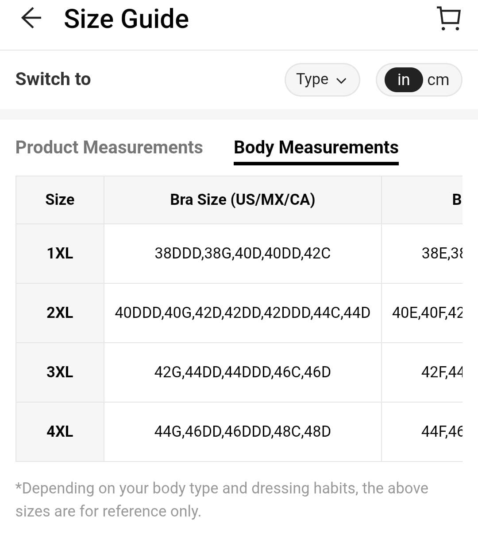Switch units to cm
The width and height of the screenshot is (478, 536).
tap(438, 80)
